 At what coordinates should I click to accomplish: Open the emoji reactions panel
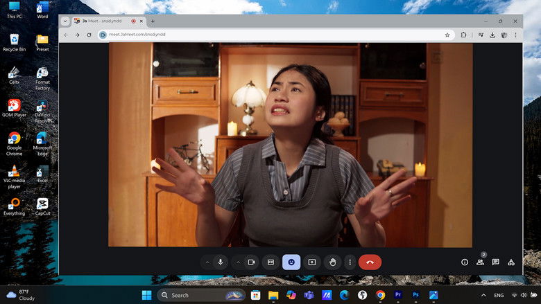click(x=291, y=262)
